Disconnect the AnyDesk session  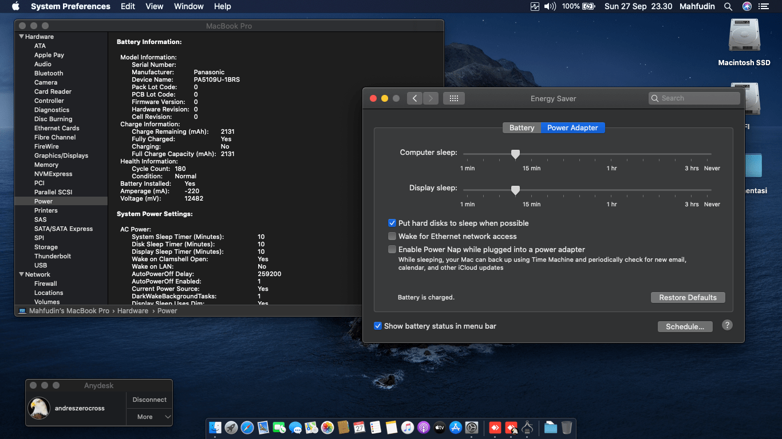[149, 400]
